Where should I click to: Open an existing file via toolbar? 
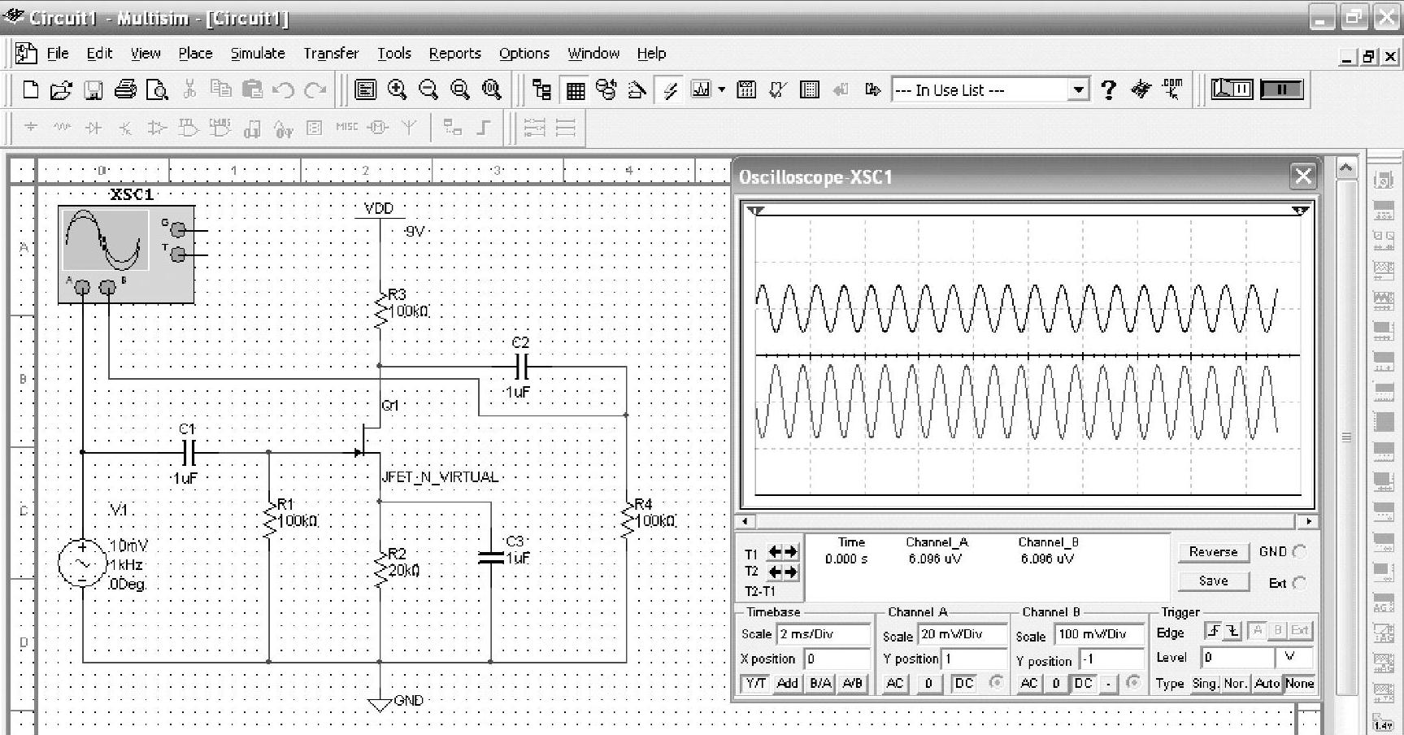61,89
